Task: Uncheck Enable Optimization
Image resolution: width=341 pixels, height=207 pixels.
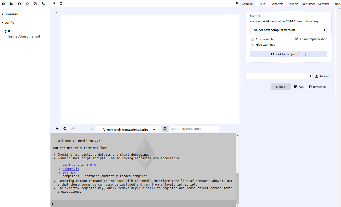Action: tap(297, 39)
